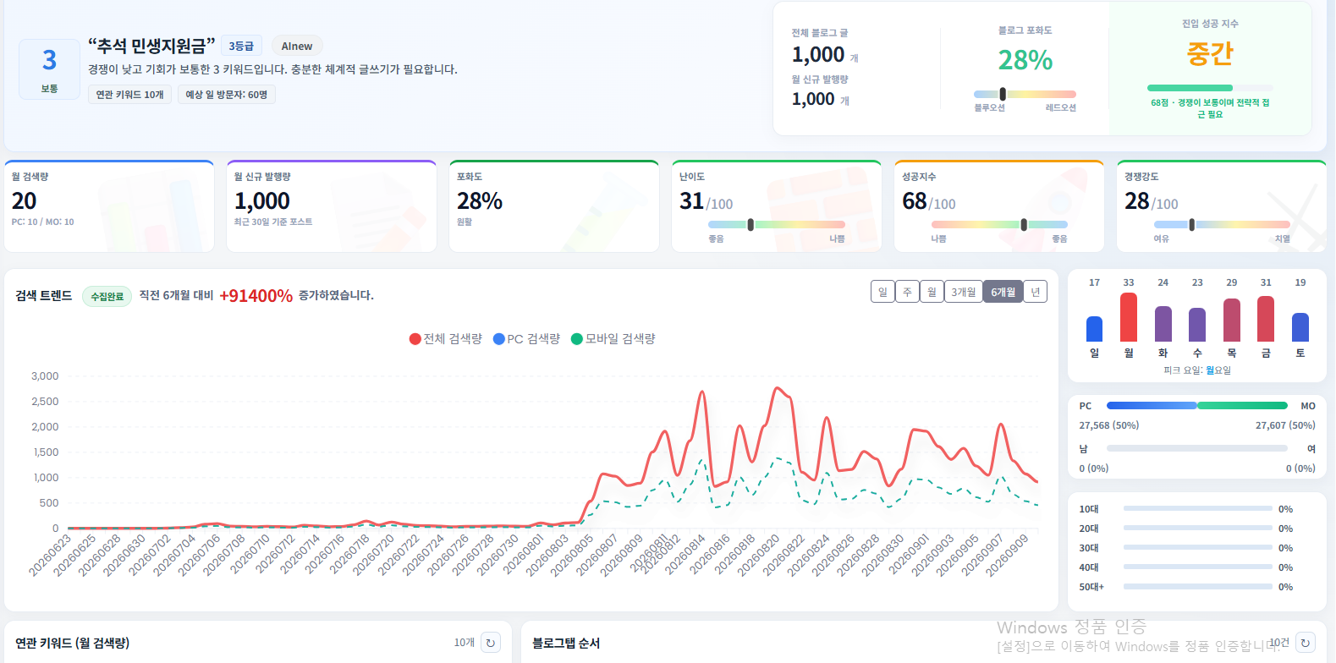Click the AInew badge
The height and width of the screenshot is (663, 1336).
click(297, 47)
